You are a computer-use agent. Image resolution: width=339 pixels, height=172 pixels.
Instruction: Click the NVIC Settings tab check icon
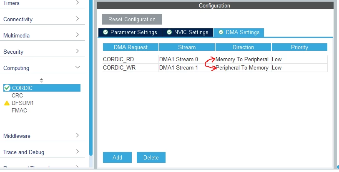[169, 32]
